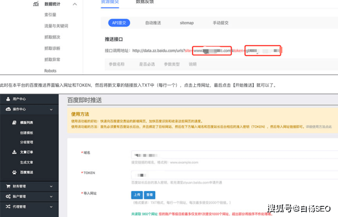Click the 参数类型 column header
The width and height of the screenshot is (338, 217).
172,64
